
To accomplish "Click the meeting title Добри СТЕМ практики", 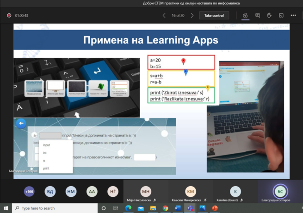I will pyautogui.click(x=191, y=3).
